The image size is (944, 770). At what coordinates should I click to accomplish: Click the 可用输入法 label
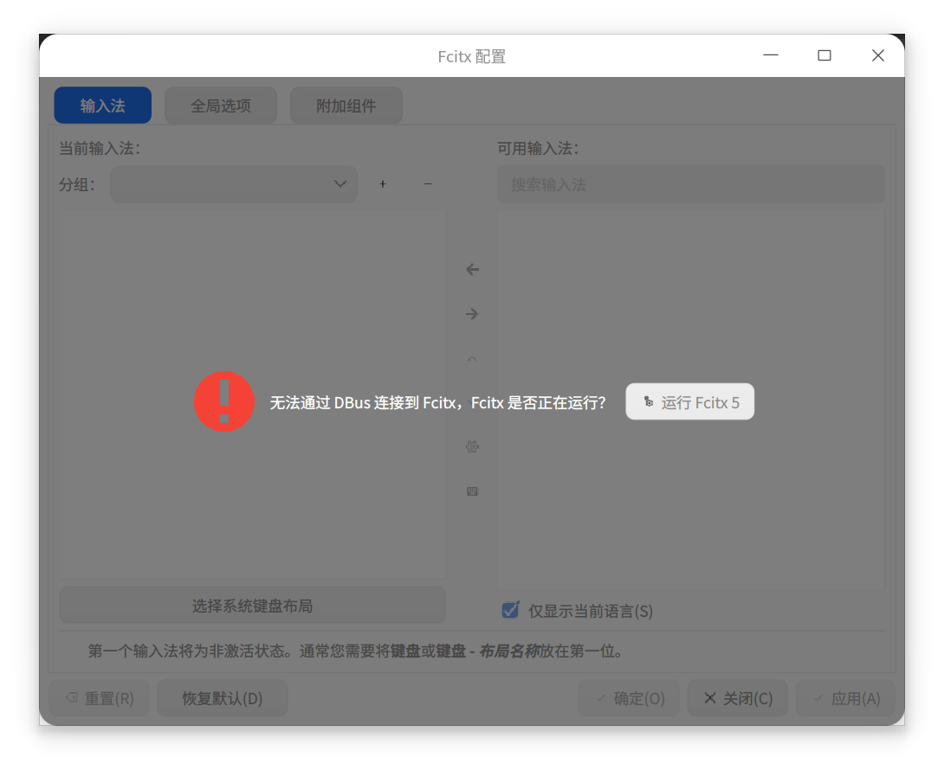(x=538, y=148)
